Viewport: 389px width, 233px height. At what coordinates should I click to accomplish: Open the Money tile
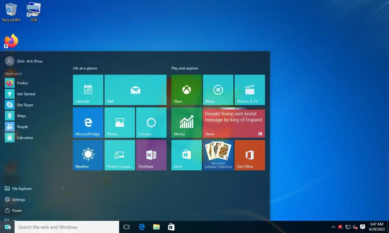(x=187, y=123)
